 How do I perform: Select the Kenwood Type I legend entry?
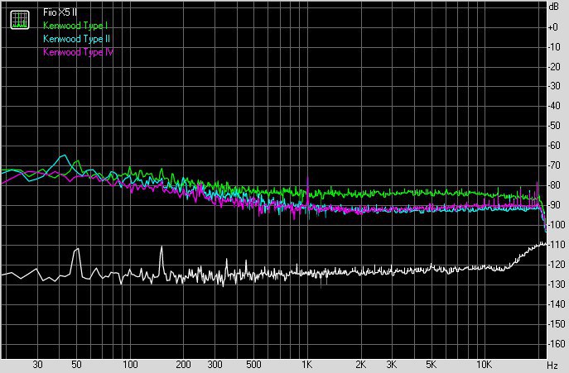tap(75, 26)
